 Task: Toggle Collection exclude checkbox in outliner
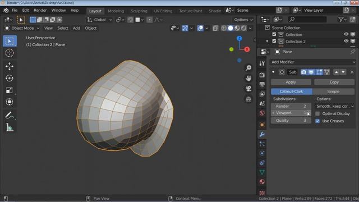(x=274, y=34)
